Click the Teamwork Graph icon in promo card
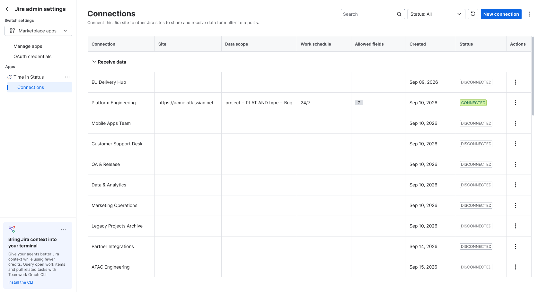Image resolution: width=546 pixels, height=292 pixels. tap(12, 229)
